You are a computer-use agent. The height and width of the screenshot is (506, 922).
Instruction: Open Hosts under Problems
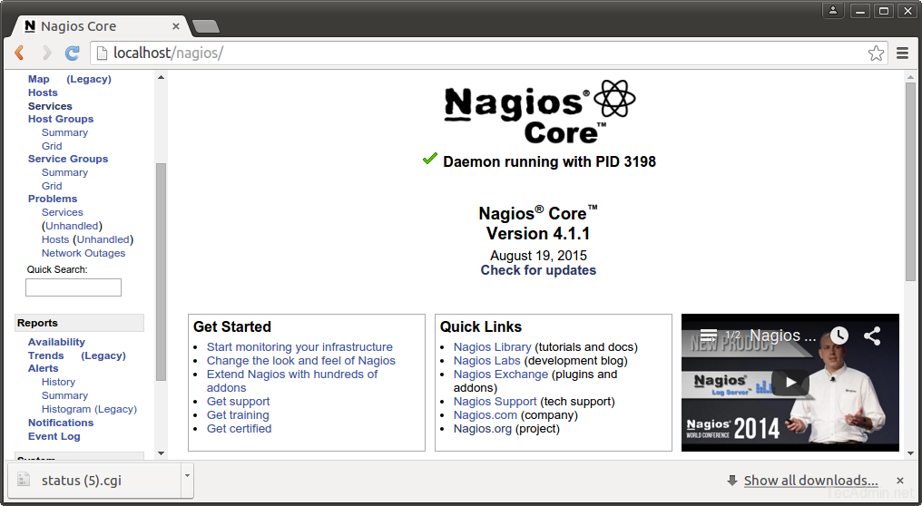pyautogui.click(x=55, y=239)
